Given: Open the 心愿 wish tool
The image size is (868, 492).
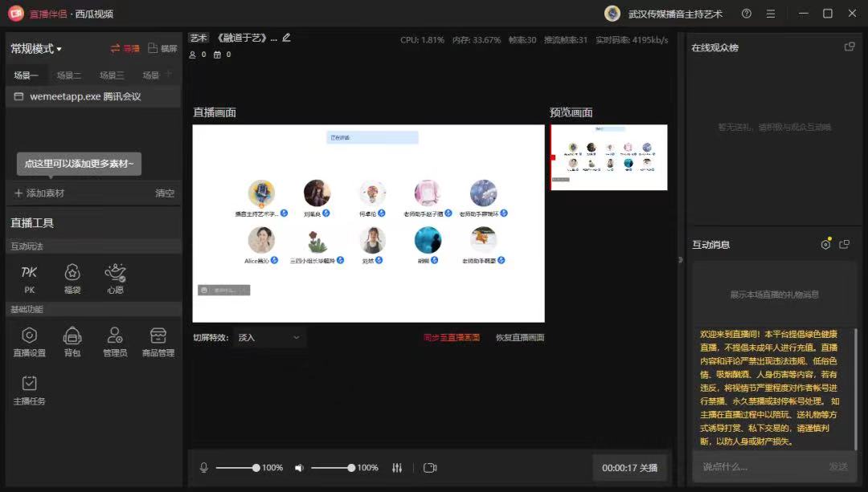Looking at the screenshot, I should (x=115, y=277).
